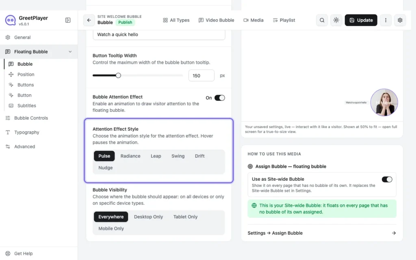Click the General gear icon in sidebar
This screenshot has height=260, width=416.
tap(8, 37)
